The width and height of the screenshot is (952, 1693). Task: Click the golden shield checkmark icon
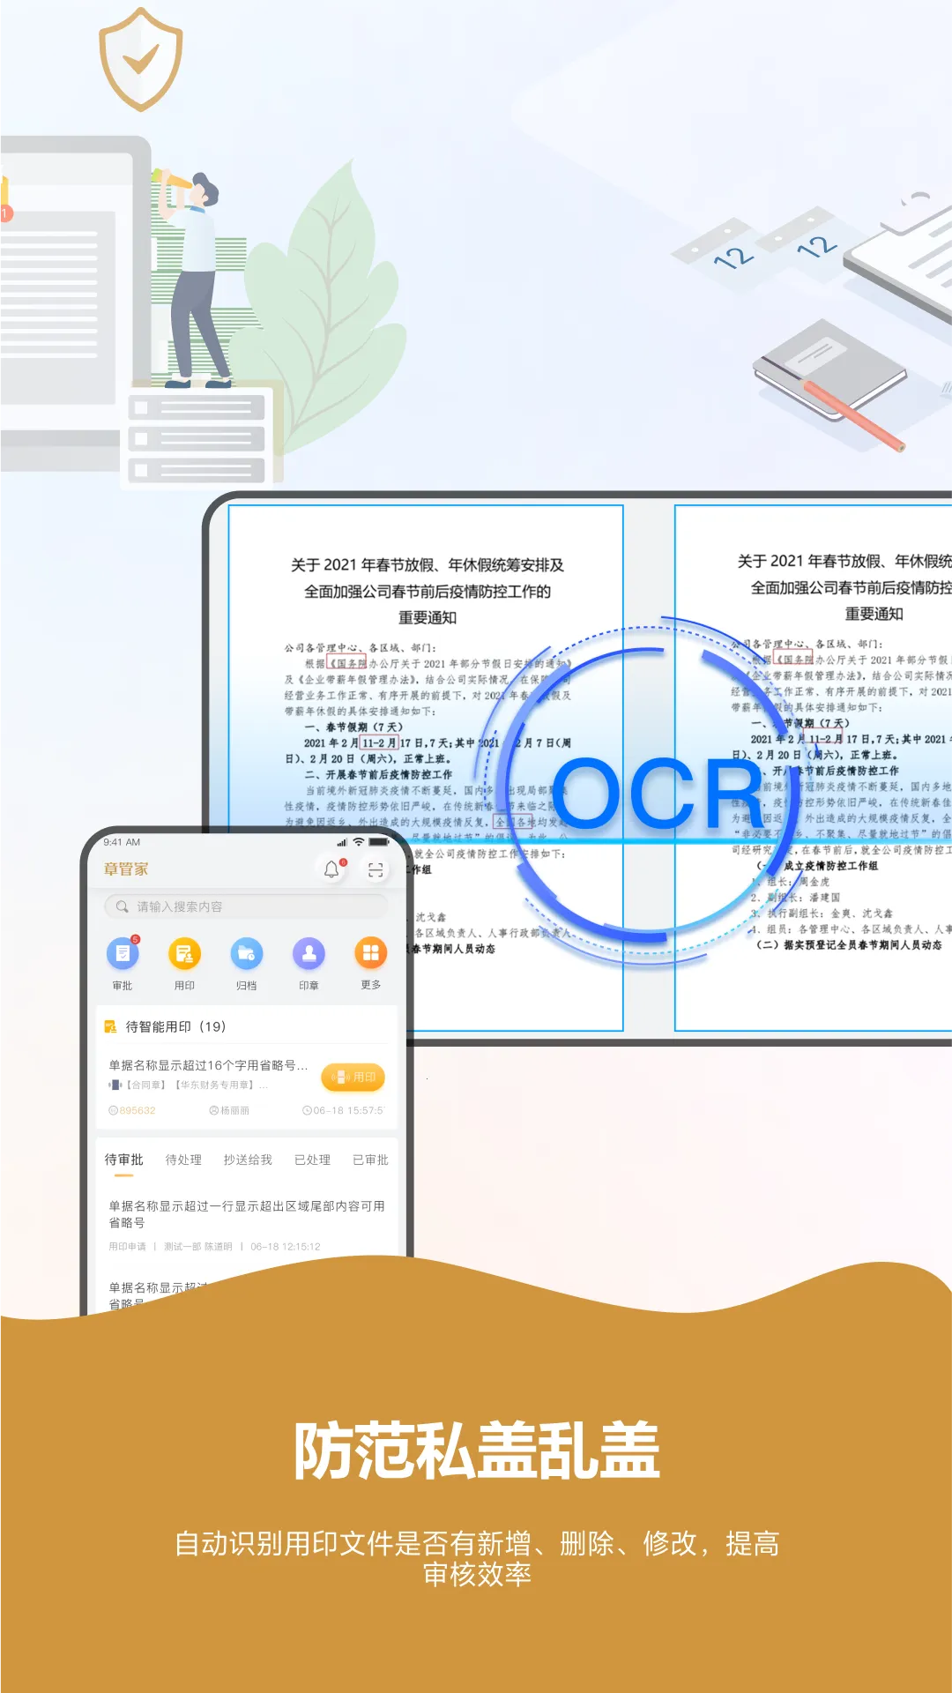click(x=140, y=59)
